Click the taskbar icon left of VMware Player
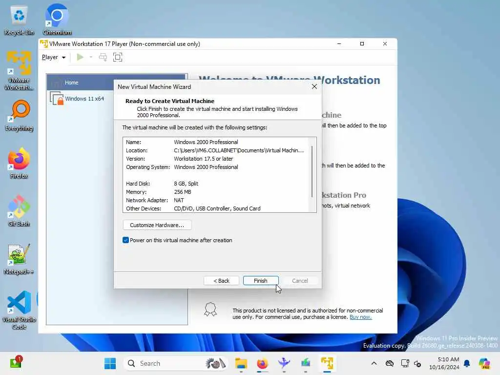 coord(306,363)
